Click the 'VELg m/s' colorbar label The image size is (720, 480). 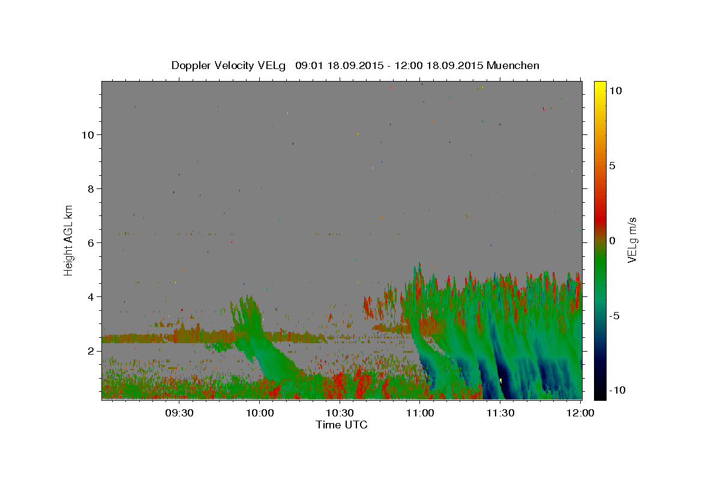632,240
